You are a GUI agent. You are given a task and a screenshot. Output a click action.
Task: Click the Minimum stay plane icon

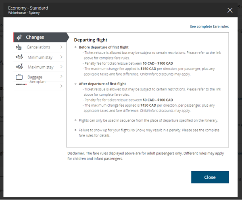(19, 57)
